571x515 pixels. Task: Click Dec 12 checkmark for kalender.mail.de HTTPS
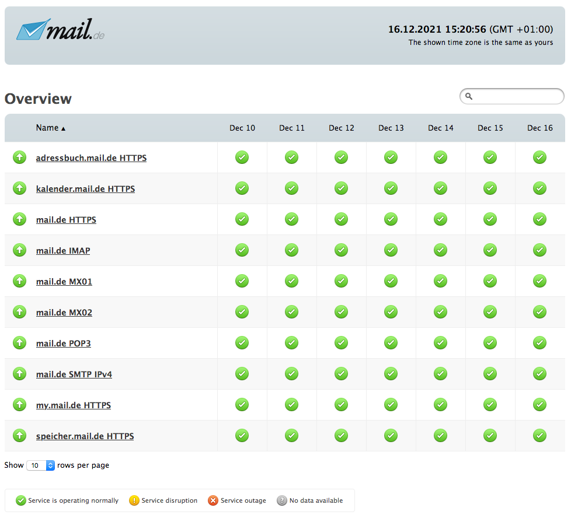[x=341, y=188]
